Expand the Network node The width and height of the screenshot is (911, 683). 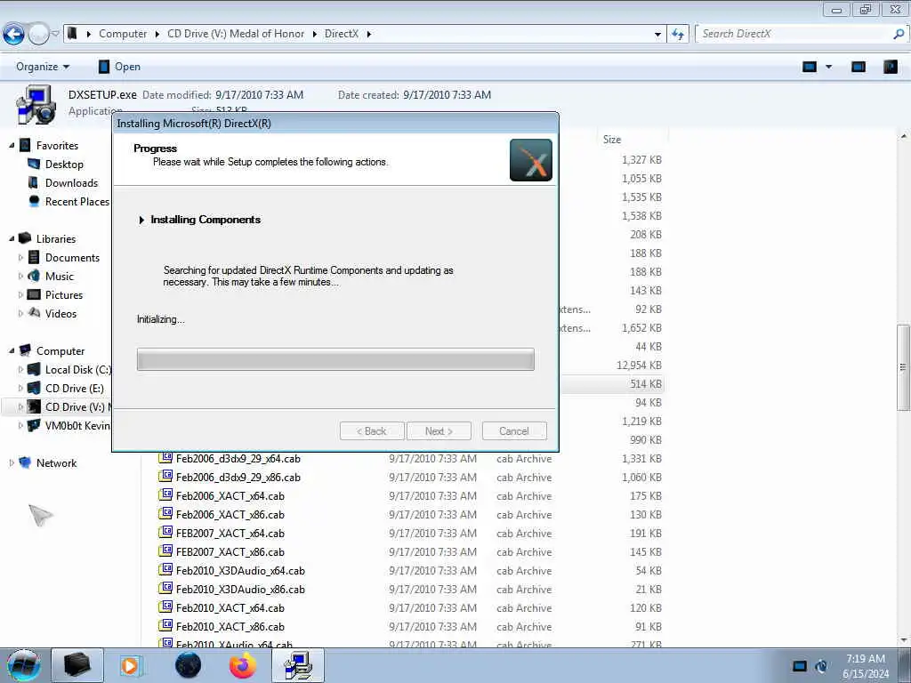tap(12, 462)
